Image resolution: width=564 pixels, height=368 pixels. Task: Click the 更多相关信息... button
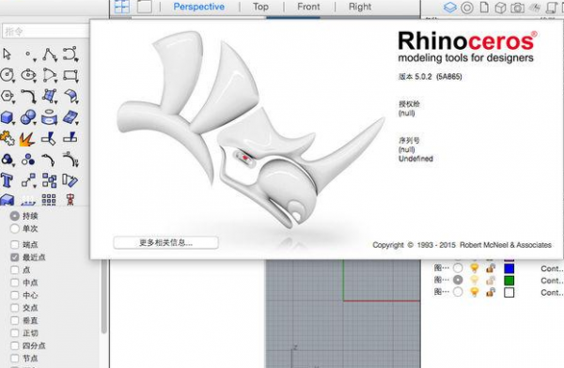click(165, 242)
